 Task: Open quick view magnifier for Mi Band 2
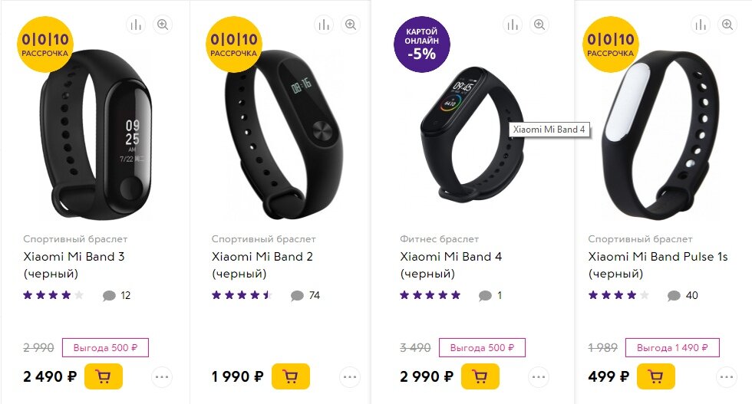[x=351, y=25]
